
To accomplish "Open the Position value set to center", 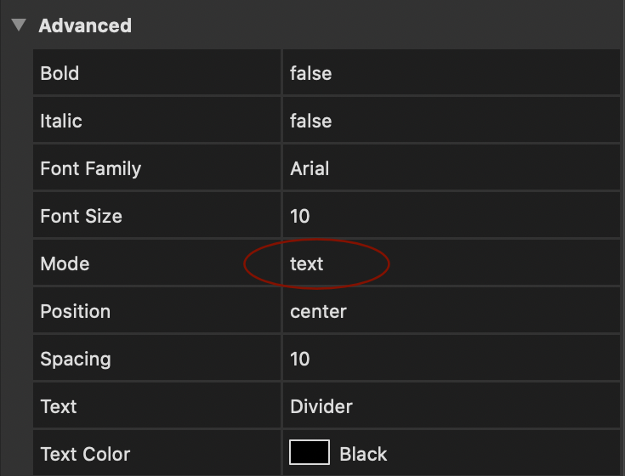I will [318, 311].
